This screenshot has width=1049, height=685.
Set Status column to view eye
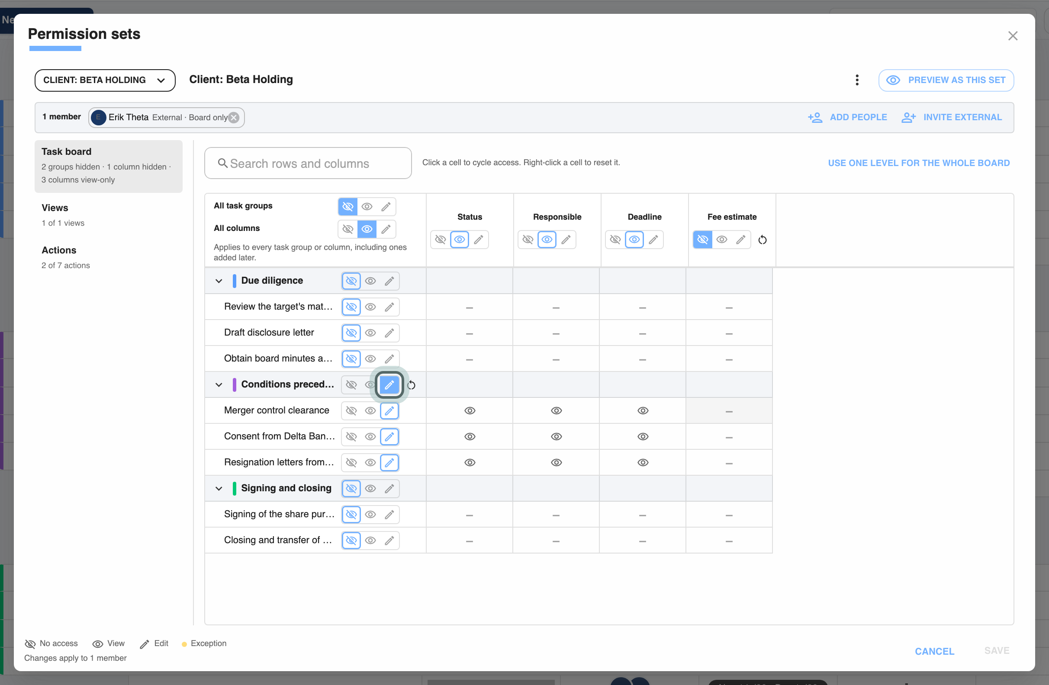pos(459,240)
